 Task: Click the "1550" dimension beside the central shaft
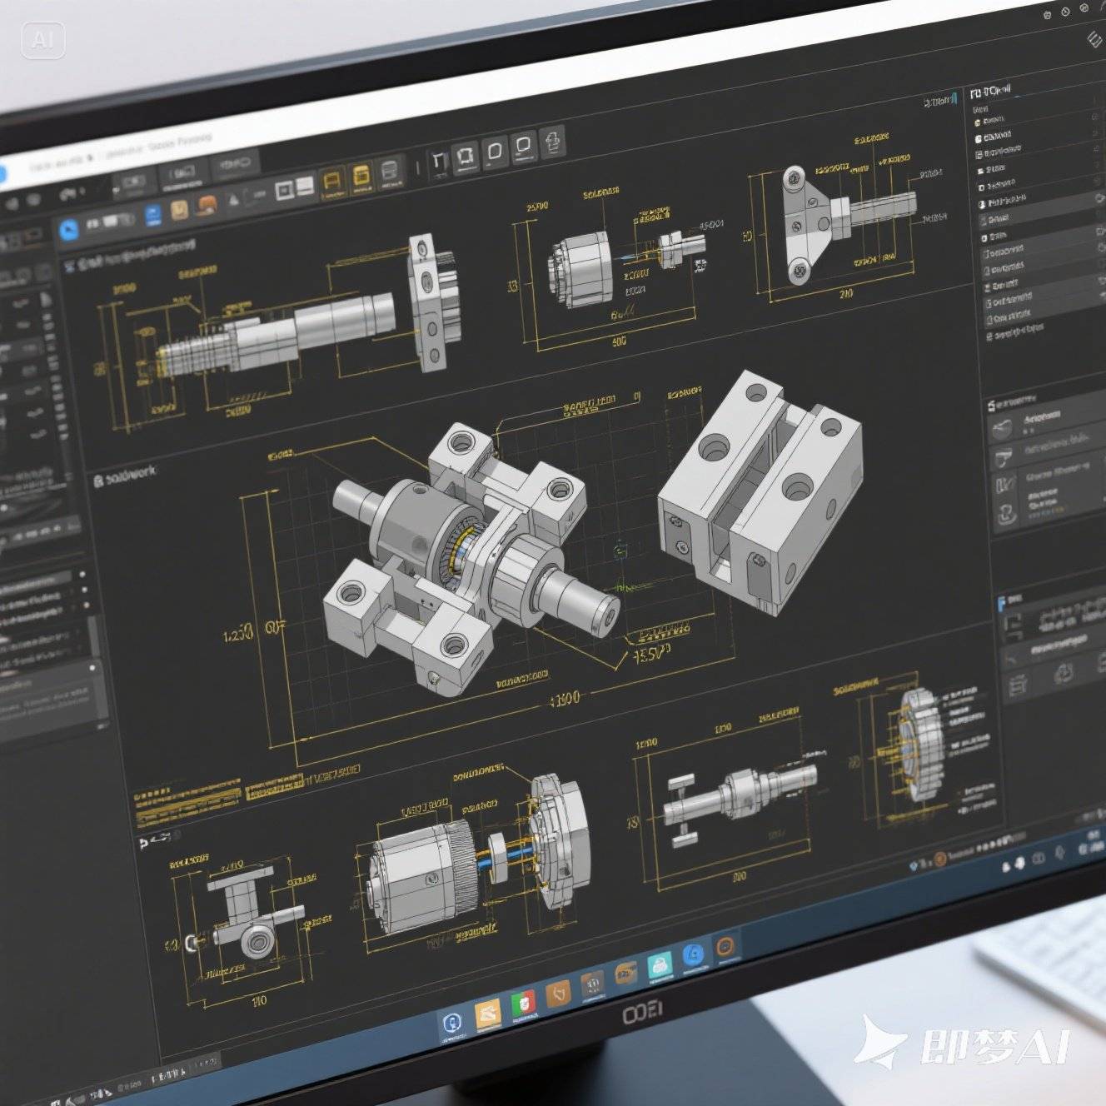coord(652,655)
